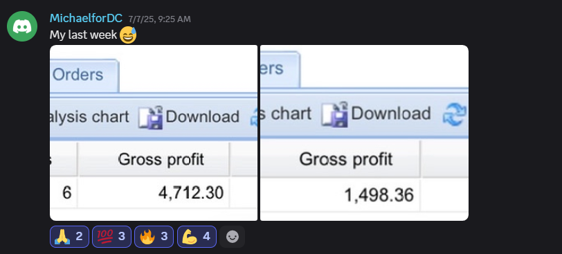Toggle the fire emoji reaction
Viewport: 562px width, 254px height.
tap(154, 237)
